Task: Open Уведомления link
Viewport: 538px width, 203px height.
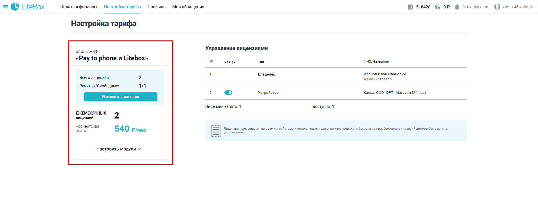Action: [x=476, y=7]
